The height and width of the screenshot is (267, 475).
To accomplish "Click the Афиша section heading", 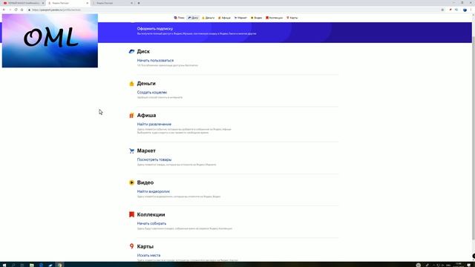I will [x=146, y=116].
